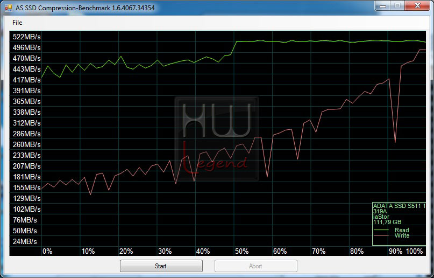434x278 pixels.
Task: Minimize the AS SSD Compression-Benchmark window
Action: [383, 5]
